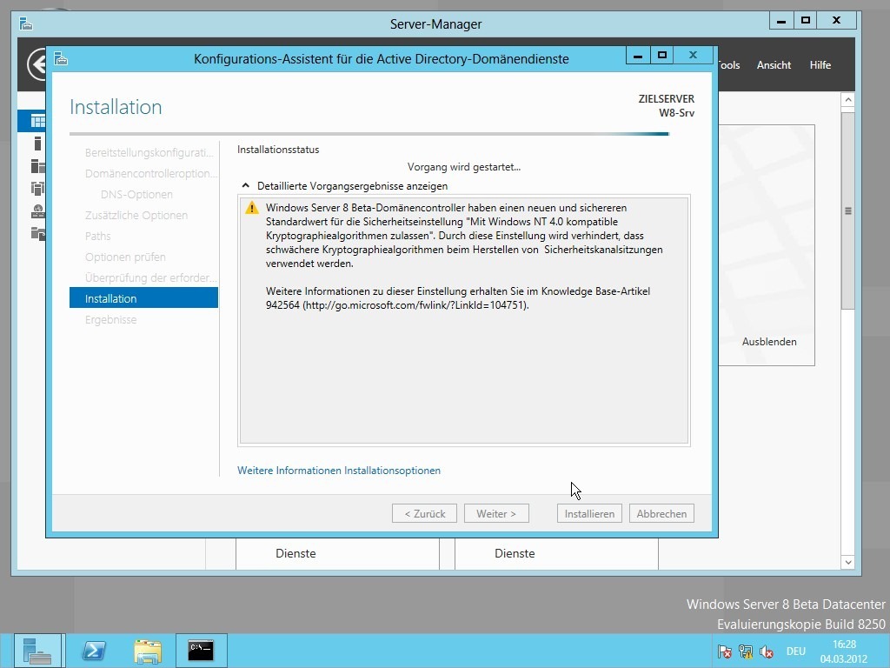
Task: Click the Server Manager vertical scrollbar thumb
Action: point(848,210)
